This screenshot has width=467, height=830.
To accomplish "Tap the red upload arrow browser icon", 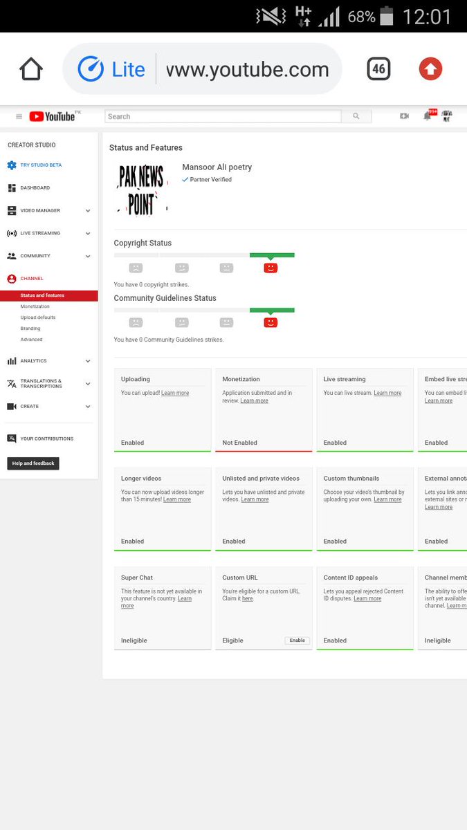I will [x=430, y=68].
